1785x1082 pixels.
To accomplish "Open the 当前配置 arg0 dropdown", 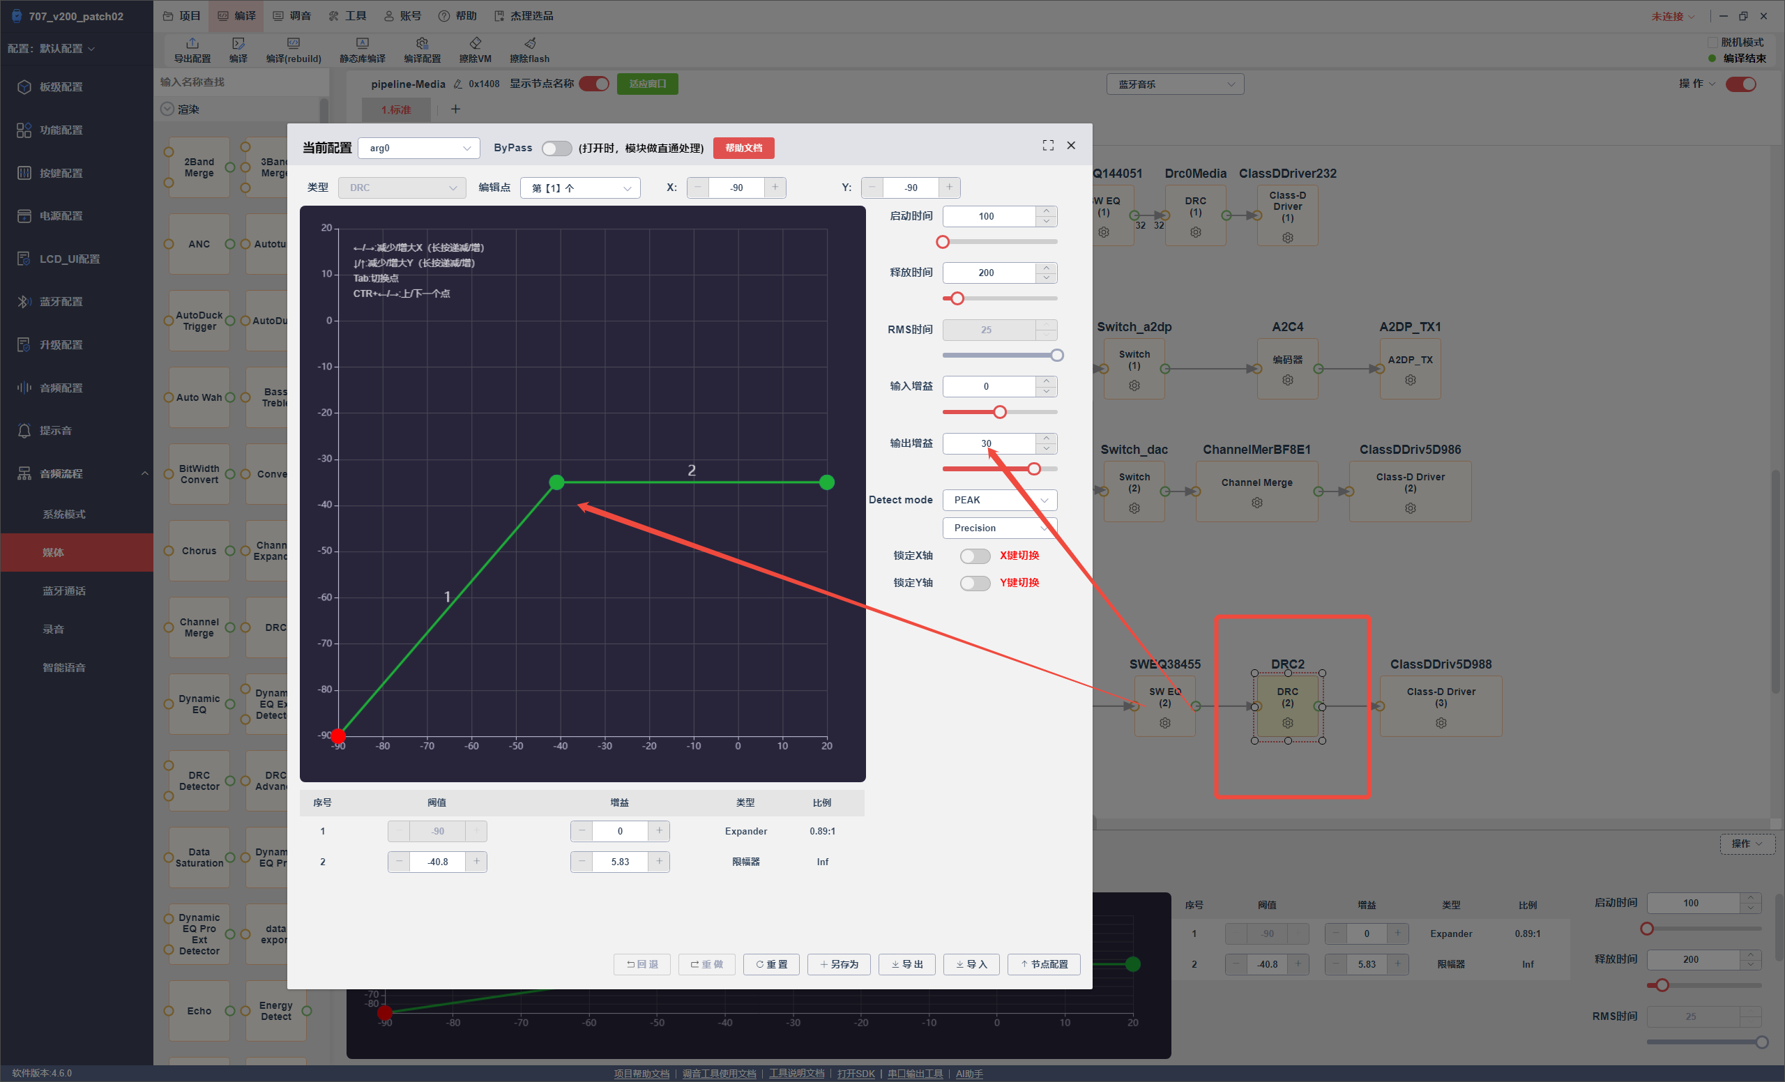I will click(419, 148).
